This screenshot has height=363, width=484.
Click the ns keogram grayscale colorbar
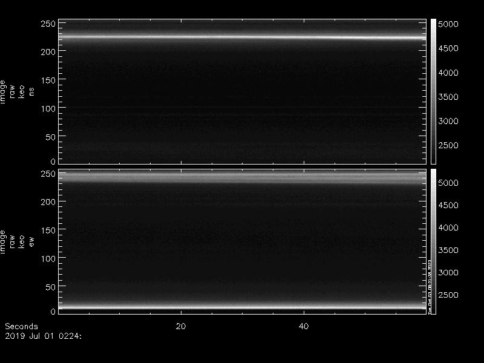pyautogui.click(x=433, y=91)
